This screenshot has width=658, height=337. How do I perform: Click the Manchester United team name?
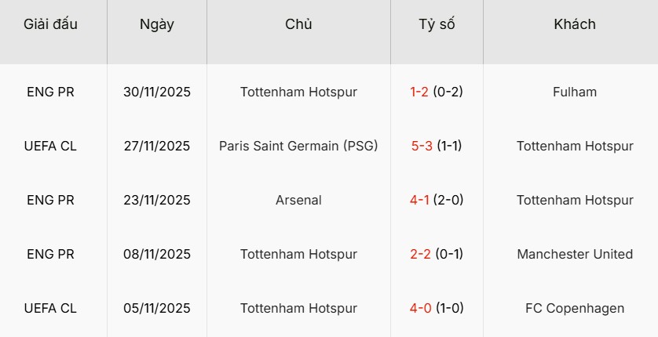pos(575,254)
